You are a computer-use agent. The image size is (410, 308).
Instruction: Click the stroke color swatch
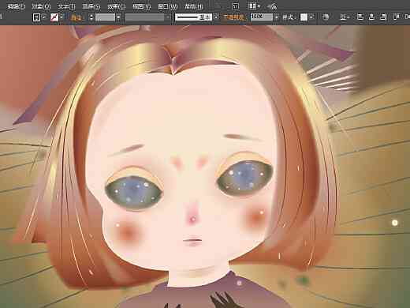[x=54, y=17]
